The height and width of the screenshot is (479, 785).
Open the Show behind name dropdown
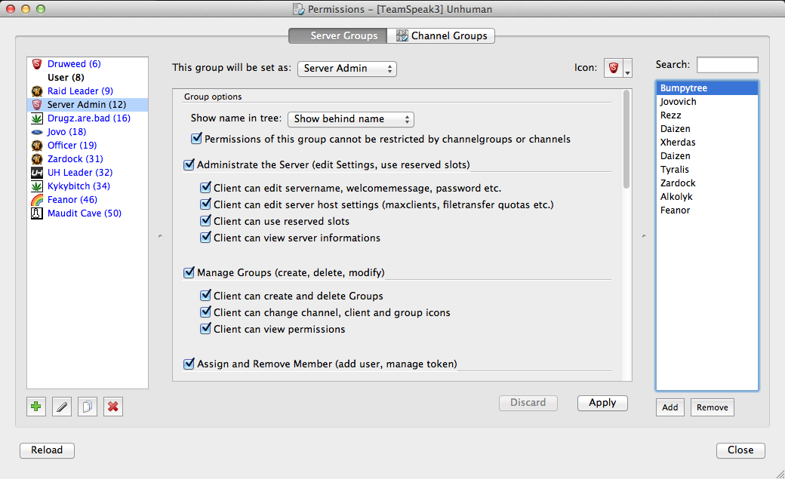(x=351, y=119)
